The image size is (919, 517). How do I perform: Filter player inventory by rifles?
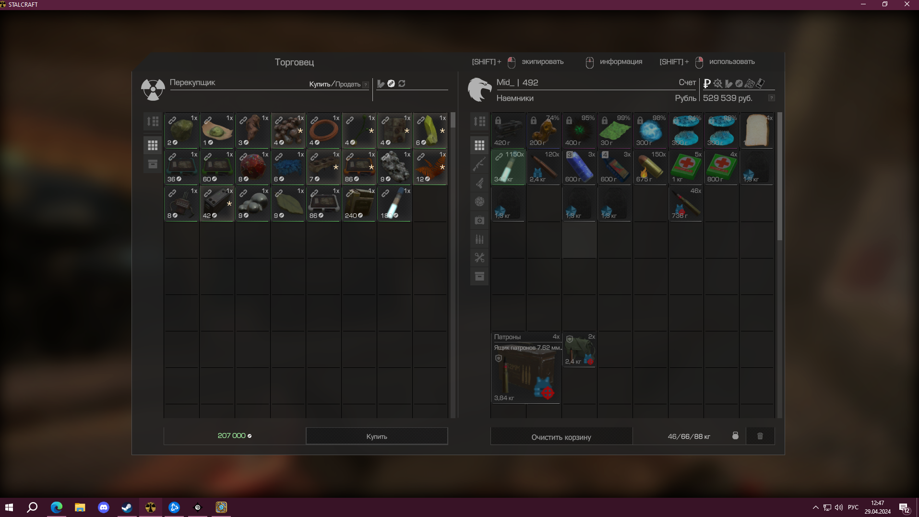pos(479,164)
